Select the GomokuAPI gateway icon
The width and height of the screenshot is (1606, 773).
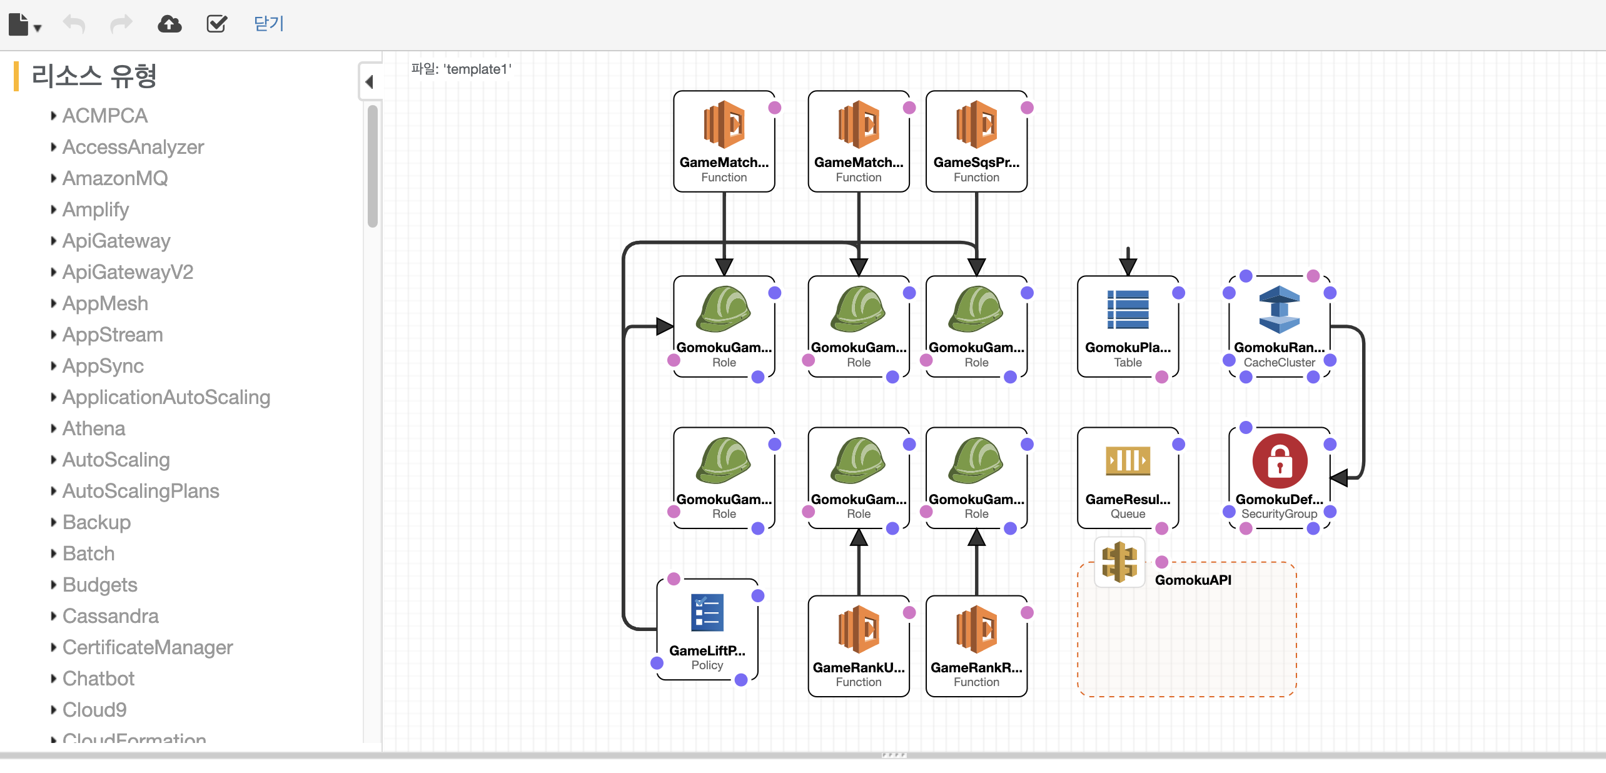pyautogui.click(x=1119, y=562)
